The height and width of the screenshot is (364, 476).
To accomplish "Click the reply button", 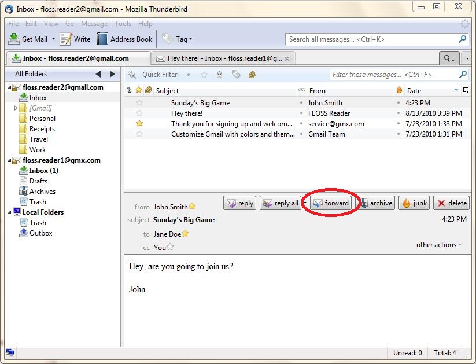I will click(x=240, y=203).
